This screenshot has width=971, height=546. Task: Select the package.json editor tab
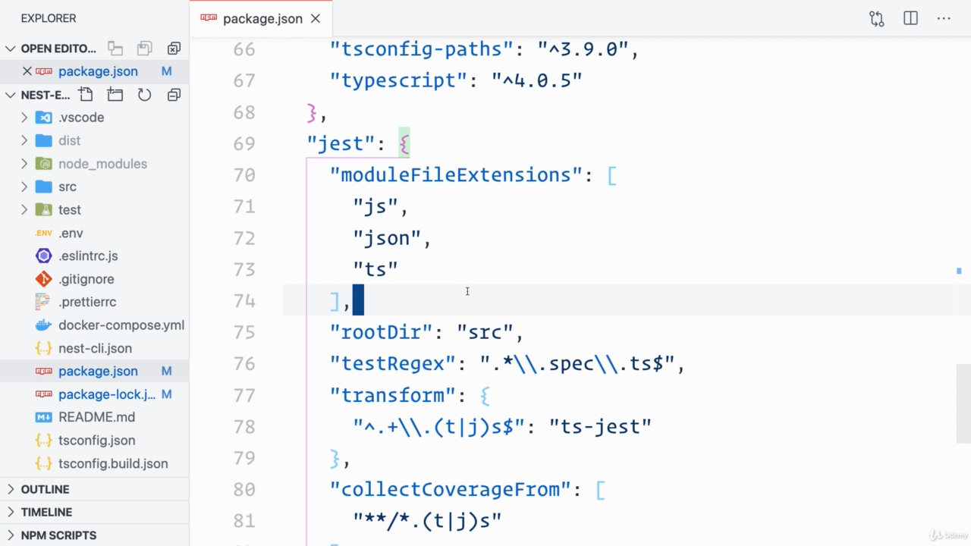point(262,19)
